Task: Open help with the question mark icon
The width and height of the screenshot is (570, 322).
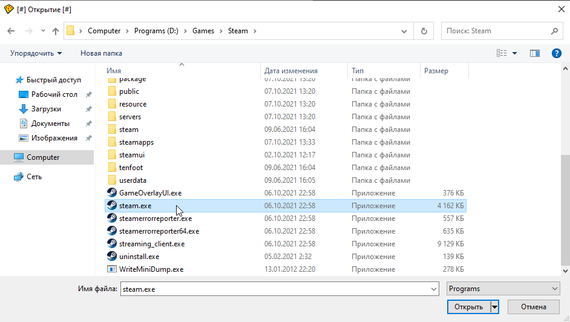Action: [x=557, y=53]
